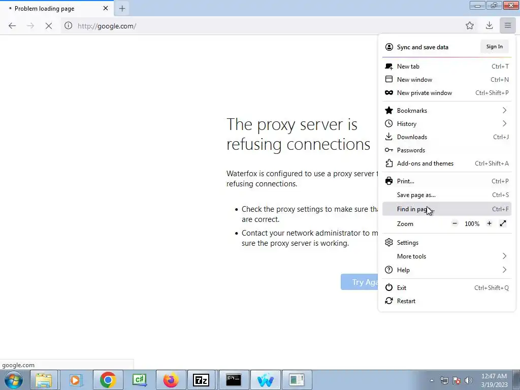Show hidden system tray icons
Image resolution: width=520 pixels, height=390 pixels.
432,380
